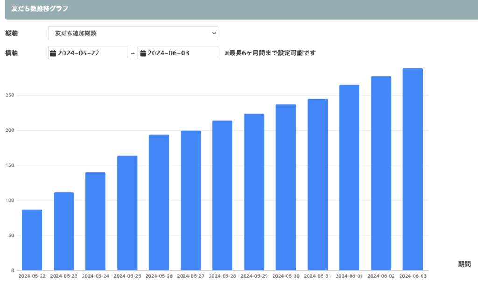This screenshot has width=478, height=282.
Task: Select the bar for 2024-05-26
Action: pyautogui.click(x=159, y=202)
